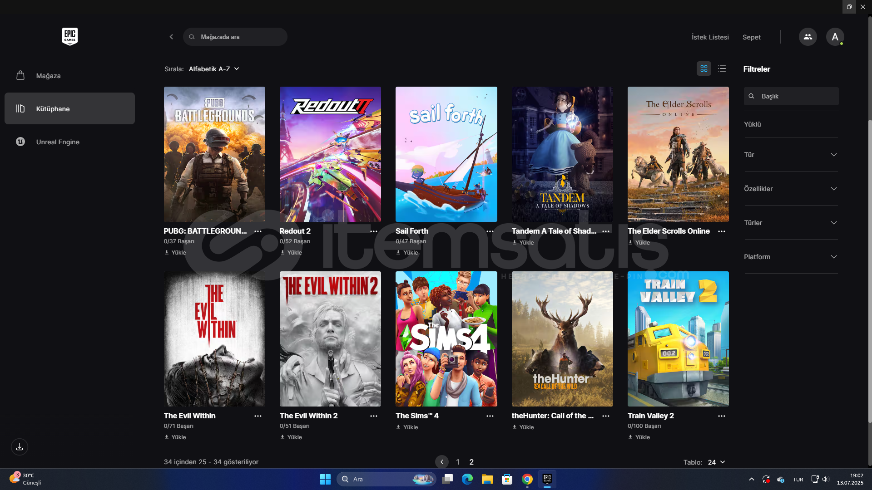Image resolution: width=872 pixels, height=490 pixels.
Task: Click Yükle under theHunter: Call of the Wild
Action: pyautogui.click(x=523, y=427)
